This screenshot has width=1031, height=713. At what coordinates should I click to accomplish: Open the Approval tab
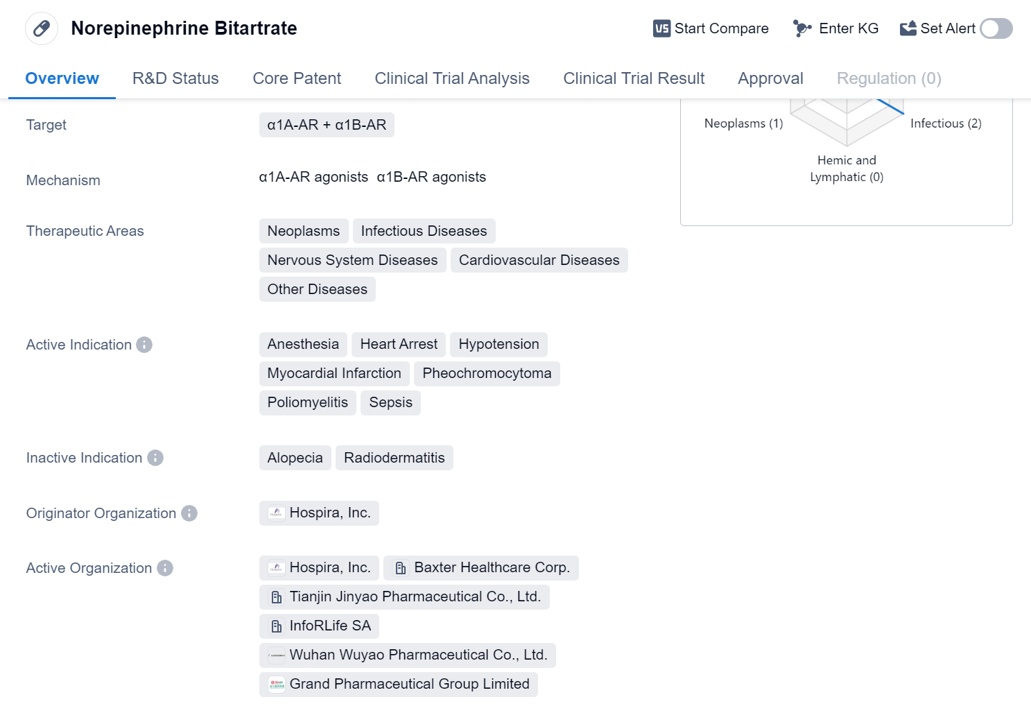(770, 78)
